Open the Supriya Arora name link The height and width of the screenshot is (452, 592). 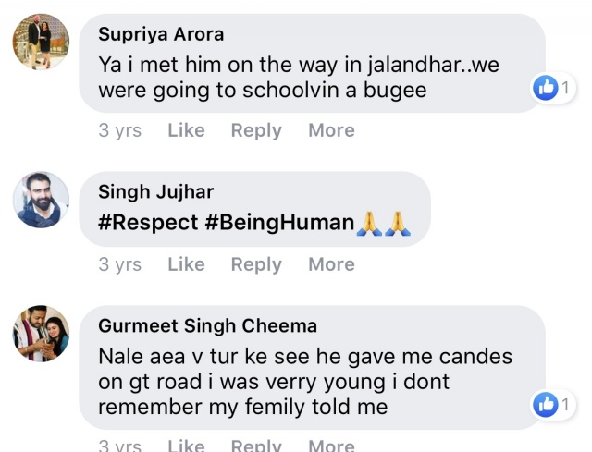point(161,34)
